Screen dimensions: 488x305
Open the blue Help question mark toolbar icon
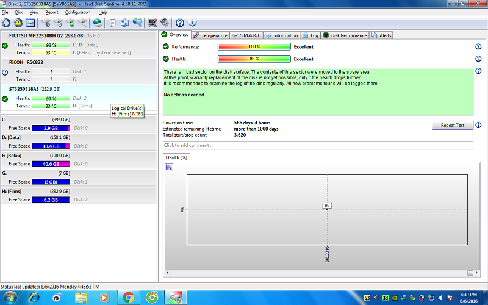[181, 23]
